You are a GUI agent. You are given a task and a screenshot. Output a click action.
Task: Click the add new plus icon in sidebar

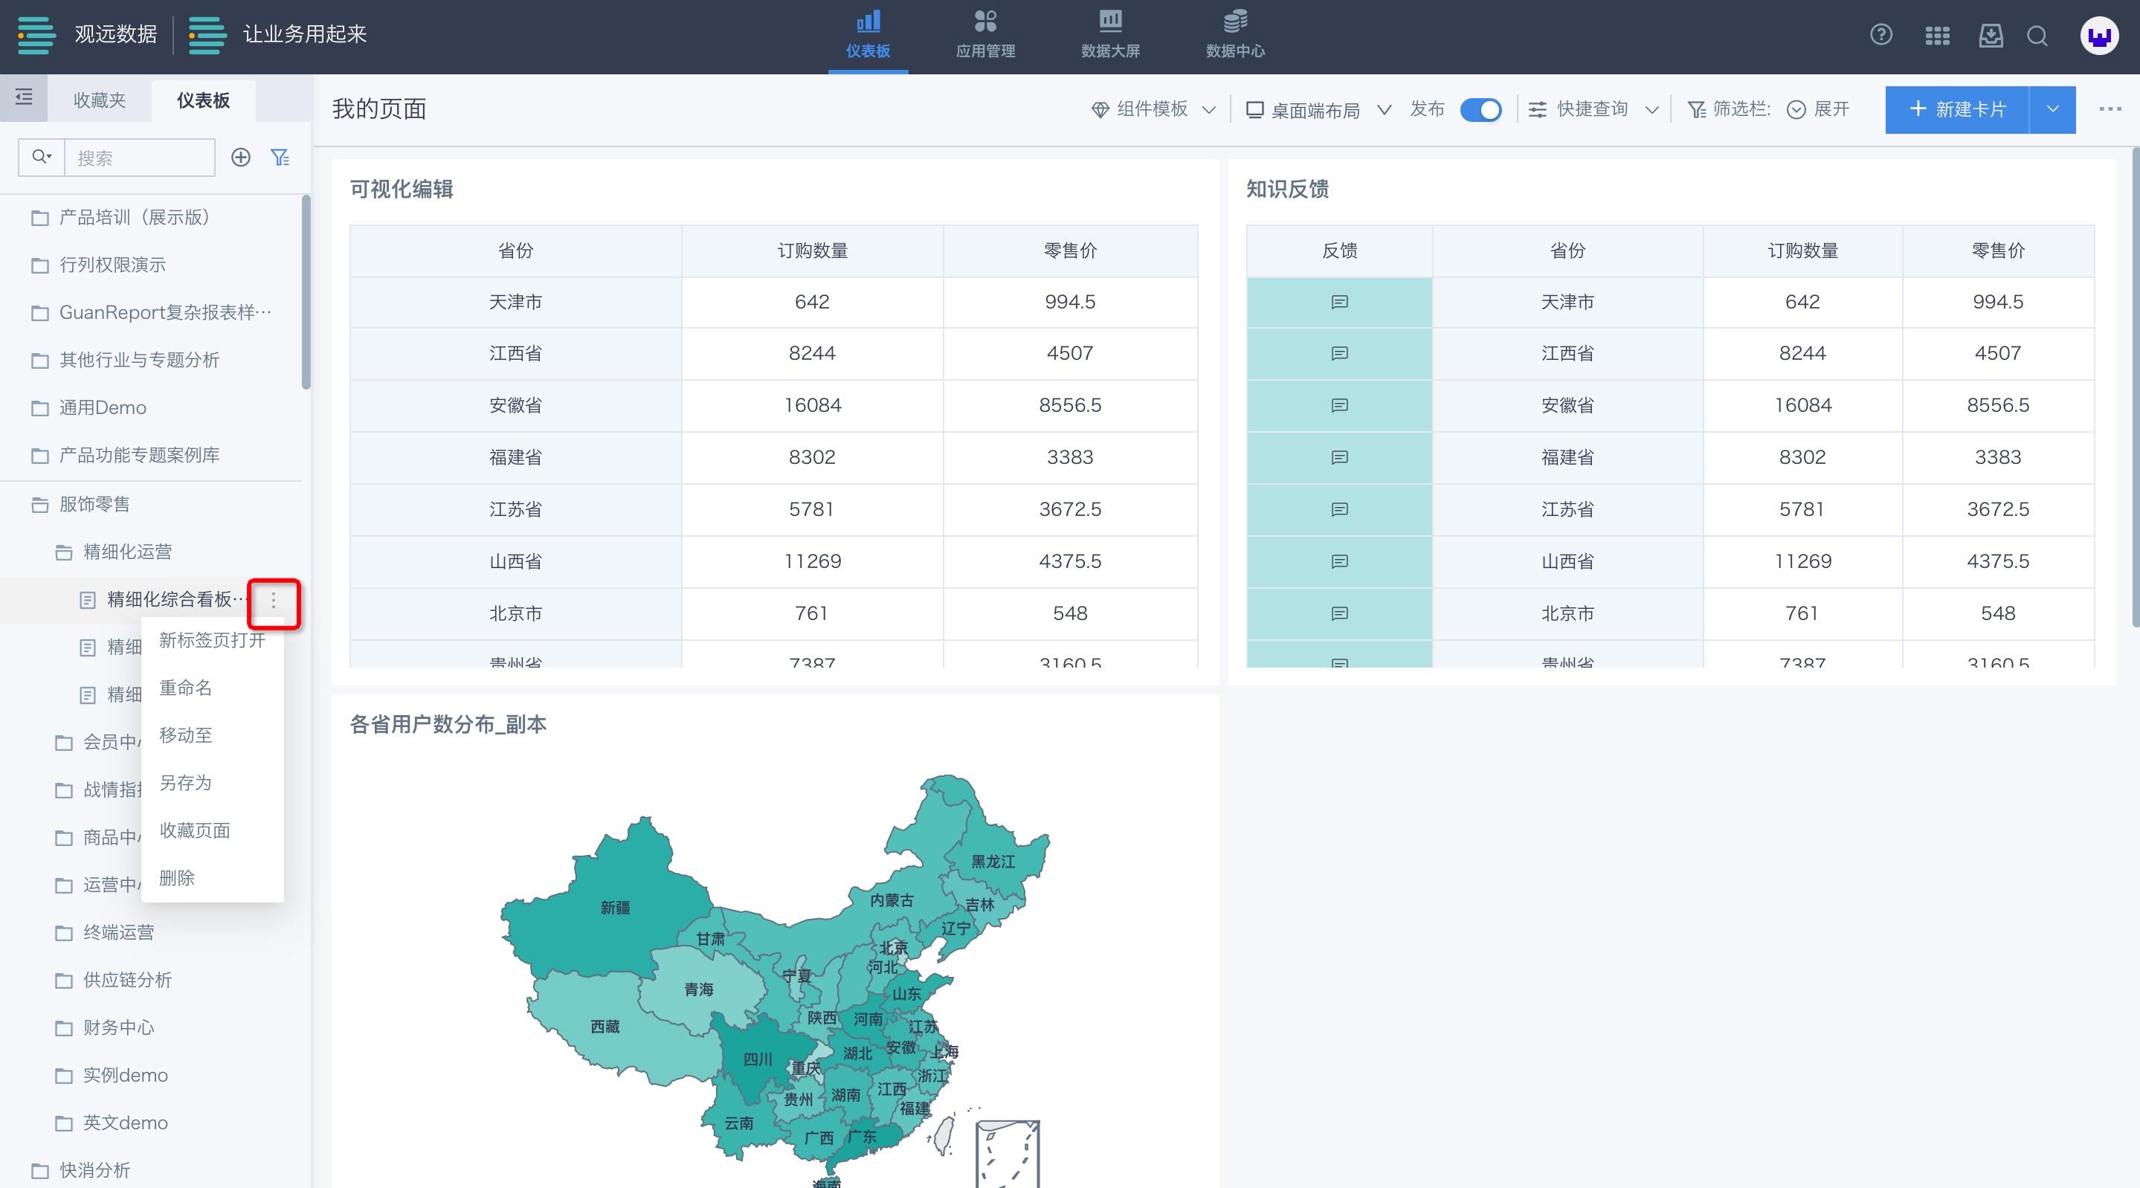[x=241, y=157]
